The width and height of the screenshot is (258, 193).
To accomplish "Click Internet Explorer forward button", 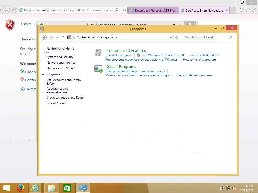I will [x=14, y=10].
